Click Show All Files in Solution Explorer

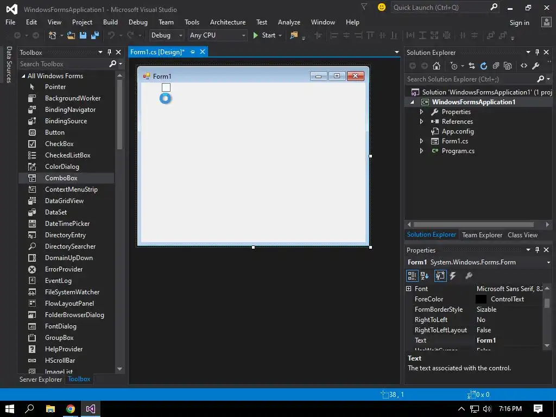click(508, 66)
